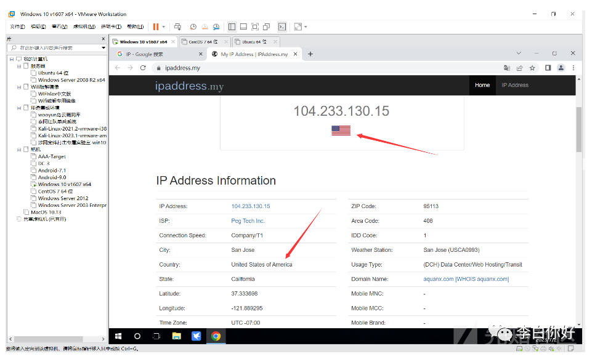Collapse the folder containing Ubuntu 64
The image size is (595, 359).
click(18, 66)
